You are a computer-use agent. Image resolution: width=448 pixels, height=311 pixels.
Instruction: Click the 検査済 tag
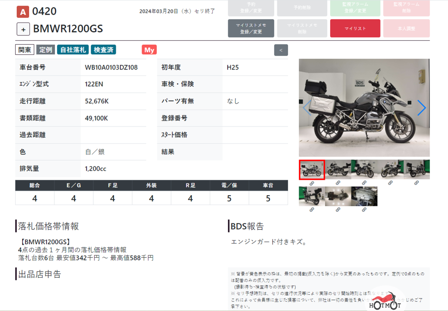click(x=103, y=50)
